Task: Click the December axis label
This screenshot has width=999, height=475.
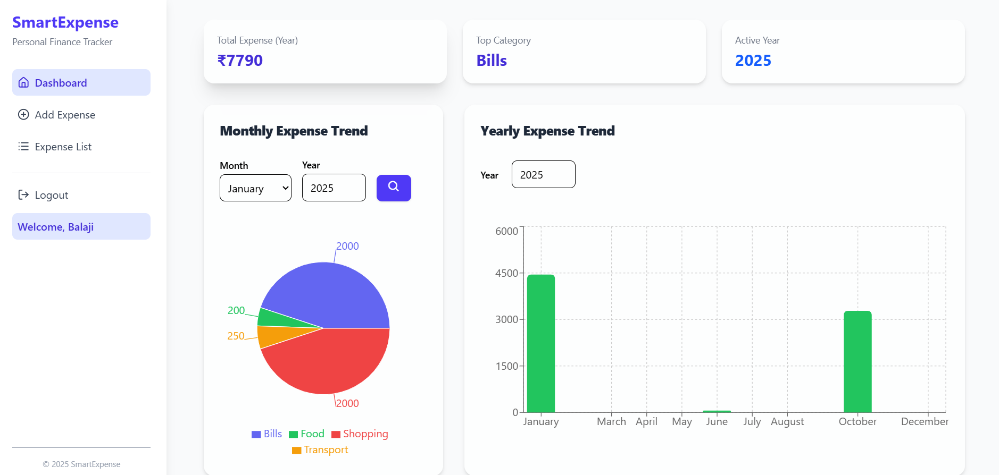Action: coord(925,421)
